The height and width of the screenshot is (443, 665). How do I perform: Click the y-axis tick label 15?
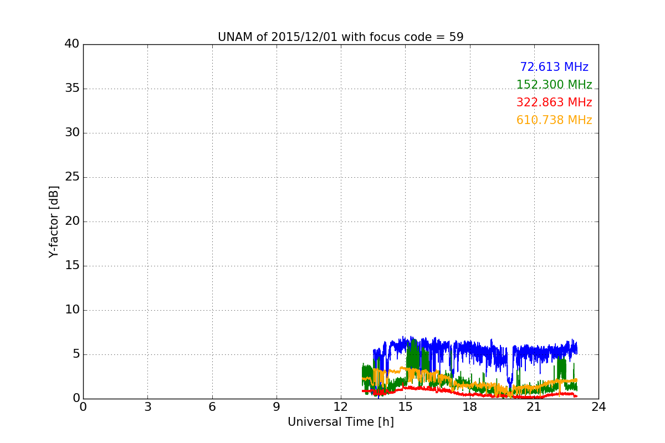click(72, 266)
